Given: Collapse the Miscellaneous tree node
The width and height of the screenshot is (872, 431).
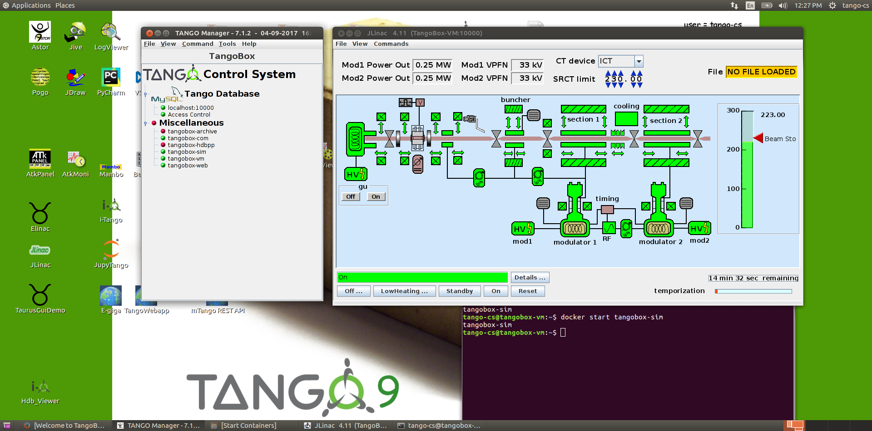Looking at the screenshot, I should [x=145, y=123].
